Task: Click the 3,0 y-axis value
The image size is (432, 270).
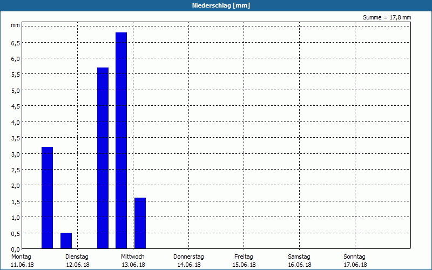Action: point(16,154)
